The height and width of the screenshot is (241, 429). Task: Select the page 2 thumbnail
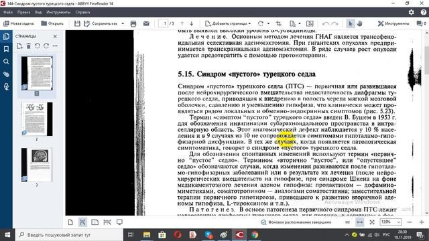coord(37,119)
